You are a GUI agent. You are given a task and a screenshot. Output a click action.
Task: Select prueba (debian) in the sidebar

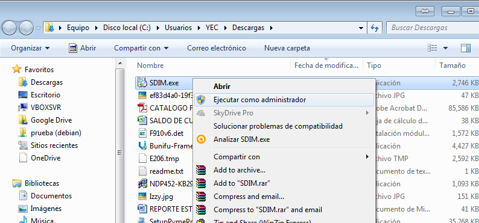tap(56, 133)
